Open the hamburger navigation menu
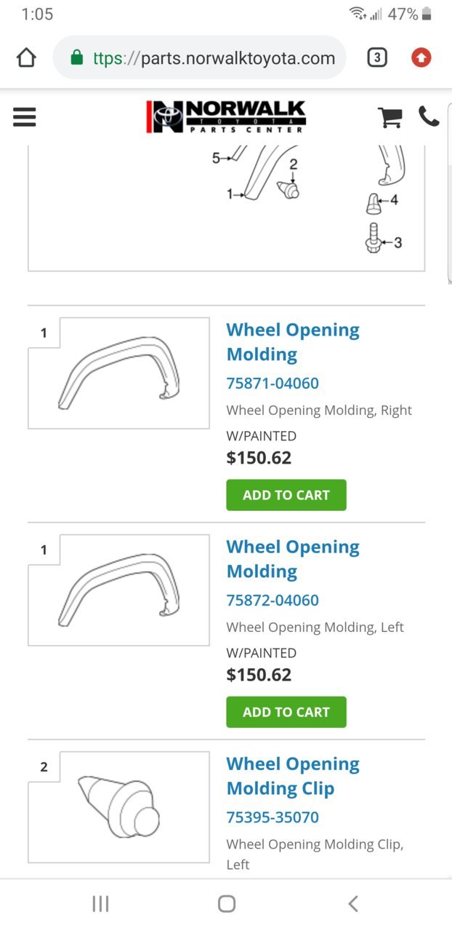This screenshot has width=452, height=931. click(x=24, y=116)
